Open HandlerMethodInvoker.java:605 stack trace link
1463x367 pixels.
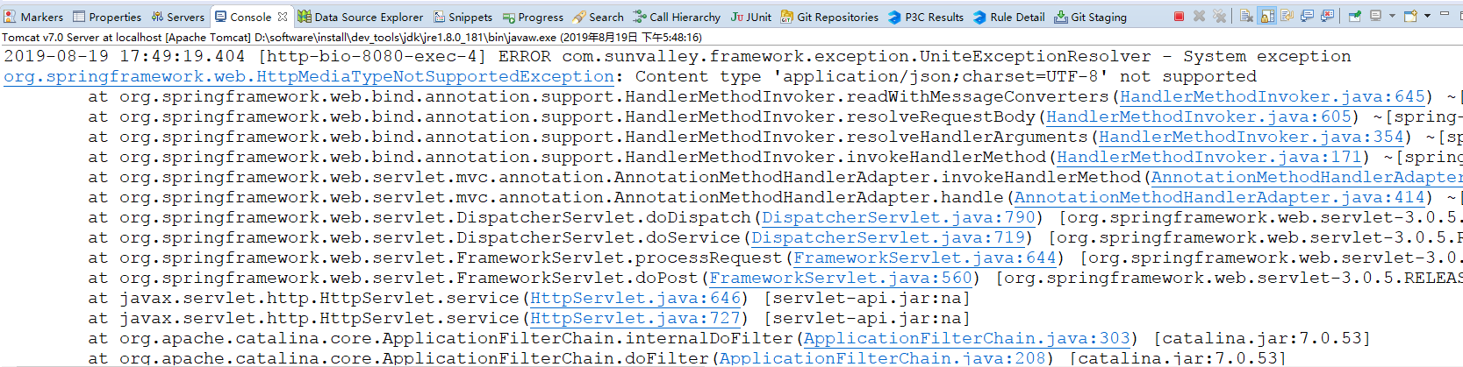1199,116
